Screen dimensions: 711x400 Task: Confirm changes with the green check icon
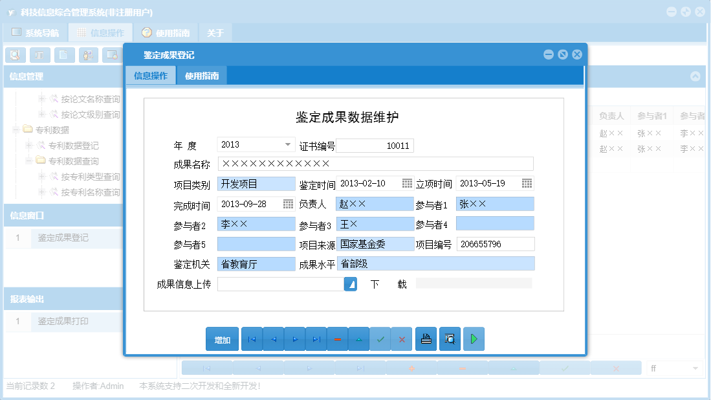point(380,339)
